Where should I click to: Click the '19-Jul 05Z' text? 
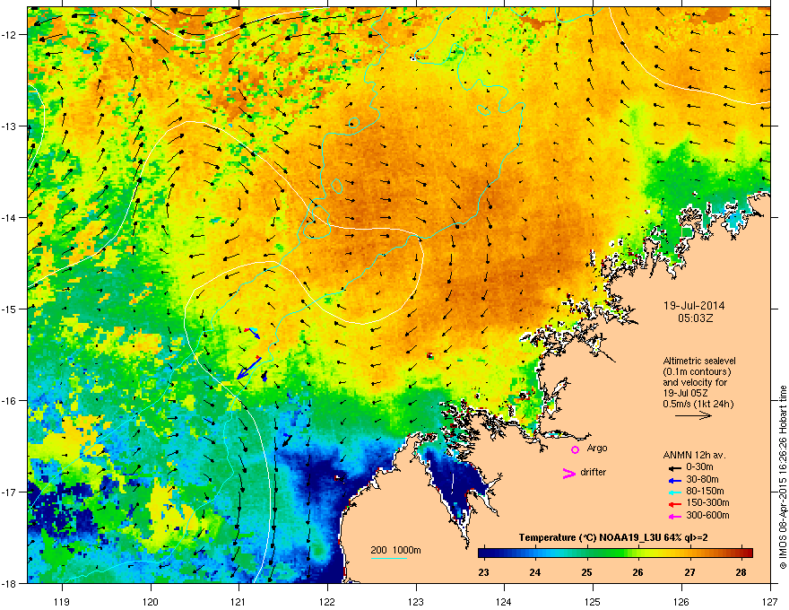pos(687,393)
